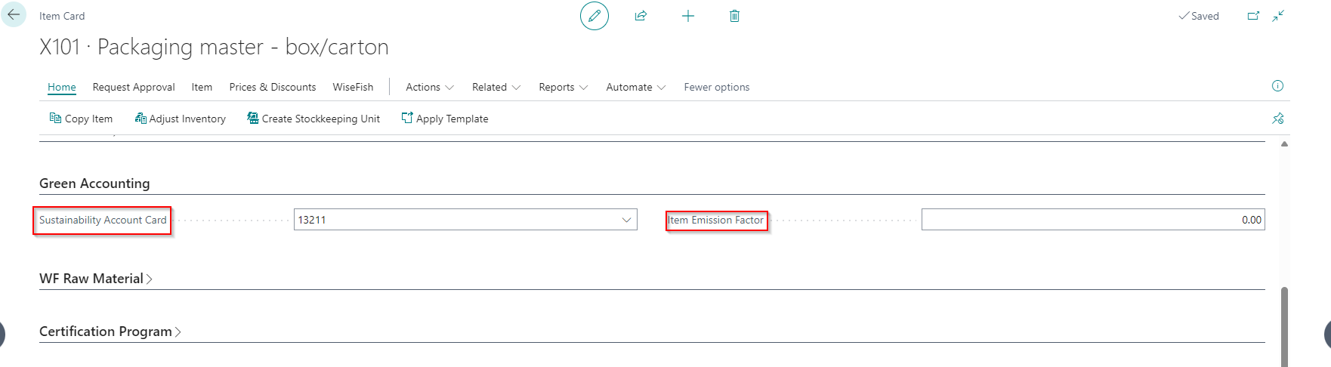Open the Related dropdown menu

[x=496, y=88]
